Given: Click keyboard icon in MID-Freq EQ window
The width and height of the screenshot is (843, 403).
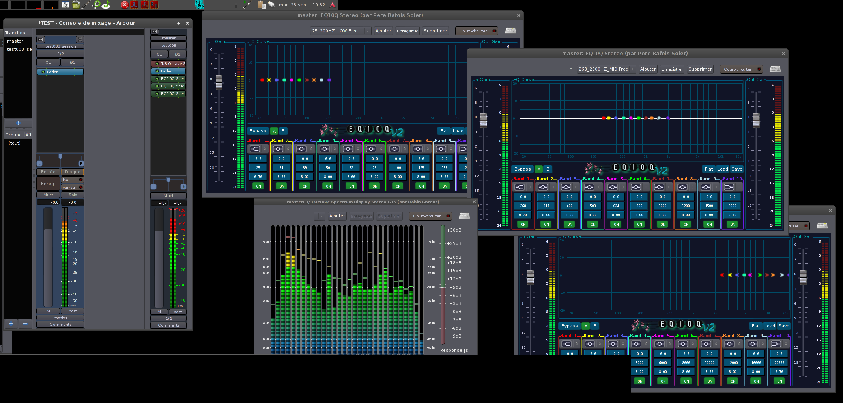Looking at the screenshot, I should (775, 69).
